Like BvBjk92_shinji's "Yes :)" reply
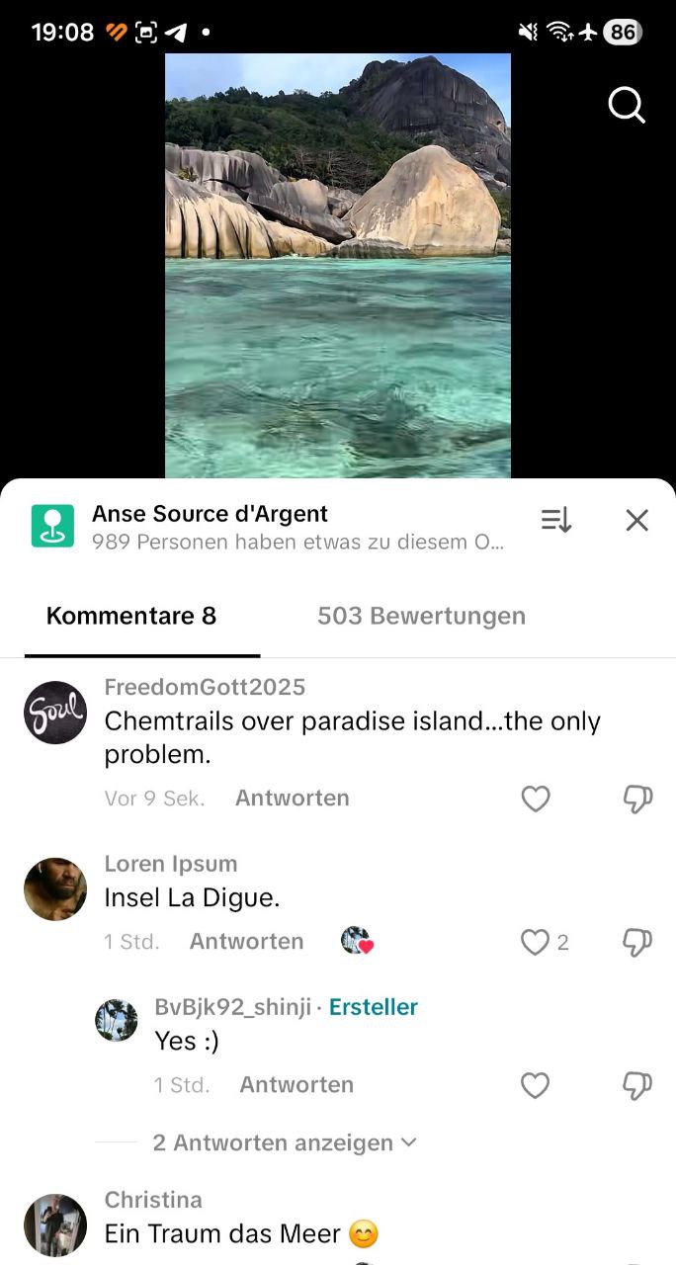This screenshot has height=1265, width=676. pos(536,1085)
